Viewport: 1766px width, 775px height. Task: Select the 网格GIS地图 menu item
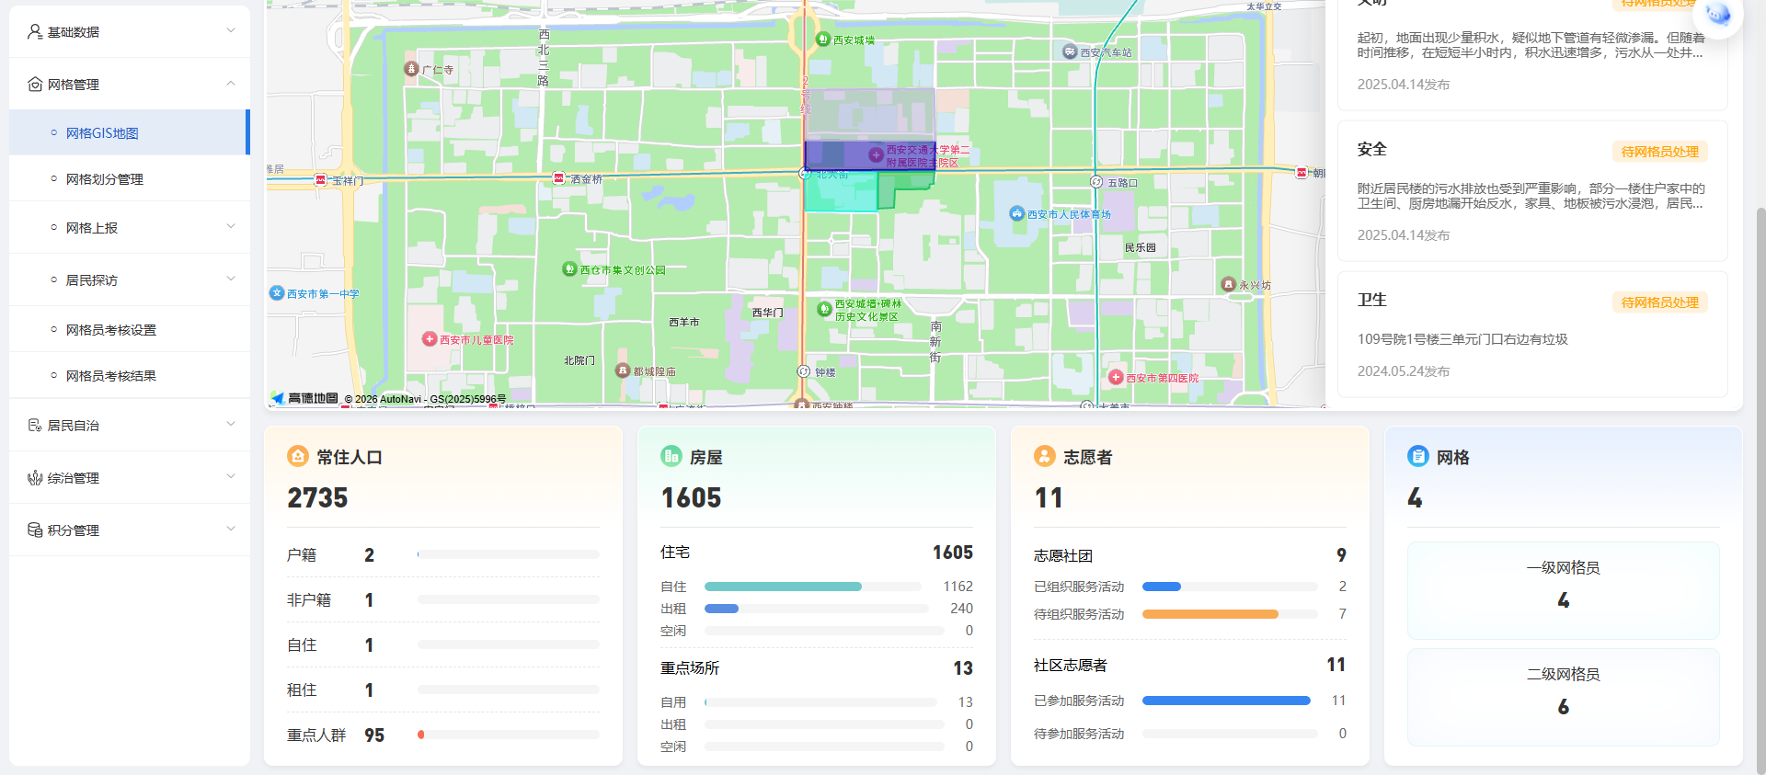pyautogui.click(x=129, y=133)
